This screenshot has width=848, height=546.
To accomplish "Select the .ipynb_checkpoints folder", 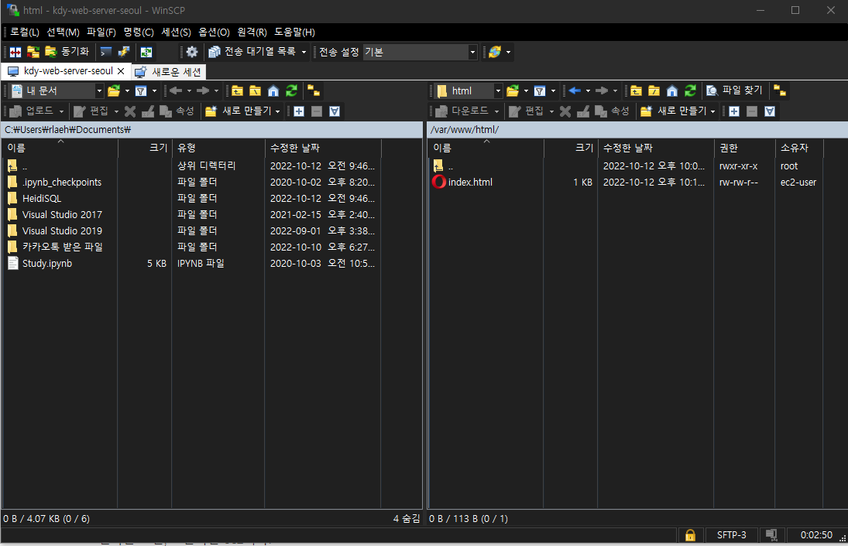I will tap(62, 183).
